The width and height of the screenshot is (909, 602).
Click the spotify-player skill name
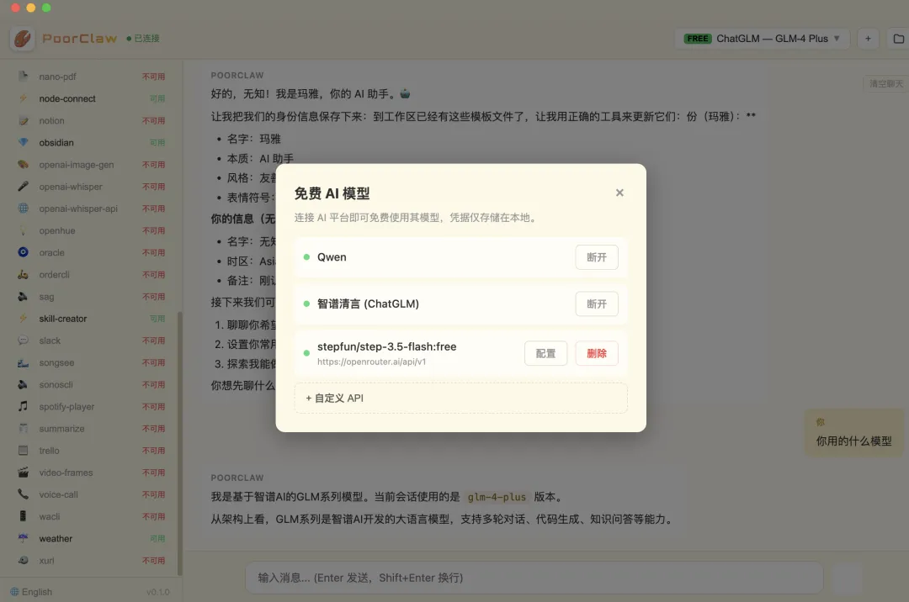(66, 406)
